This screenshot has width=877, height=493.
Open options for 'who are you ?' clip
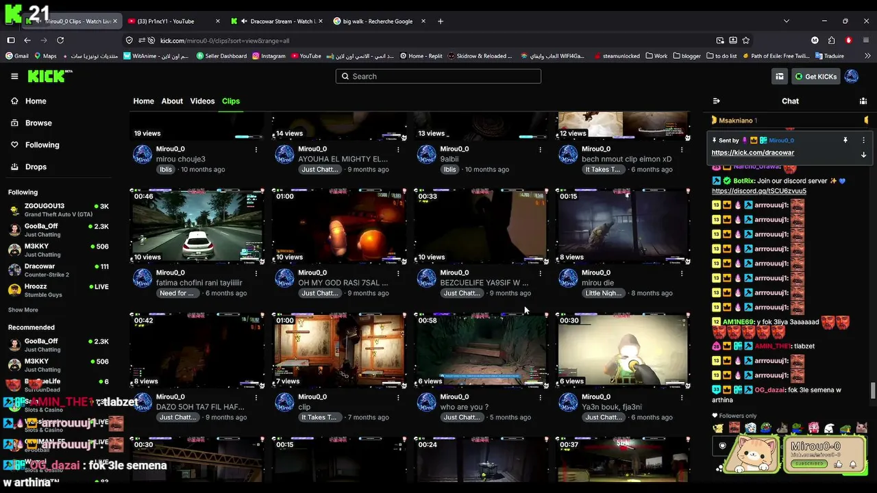point(540,397)
